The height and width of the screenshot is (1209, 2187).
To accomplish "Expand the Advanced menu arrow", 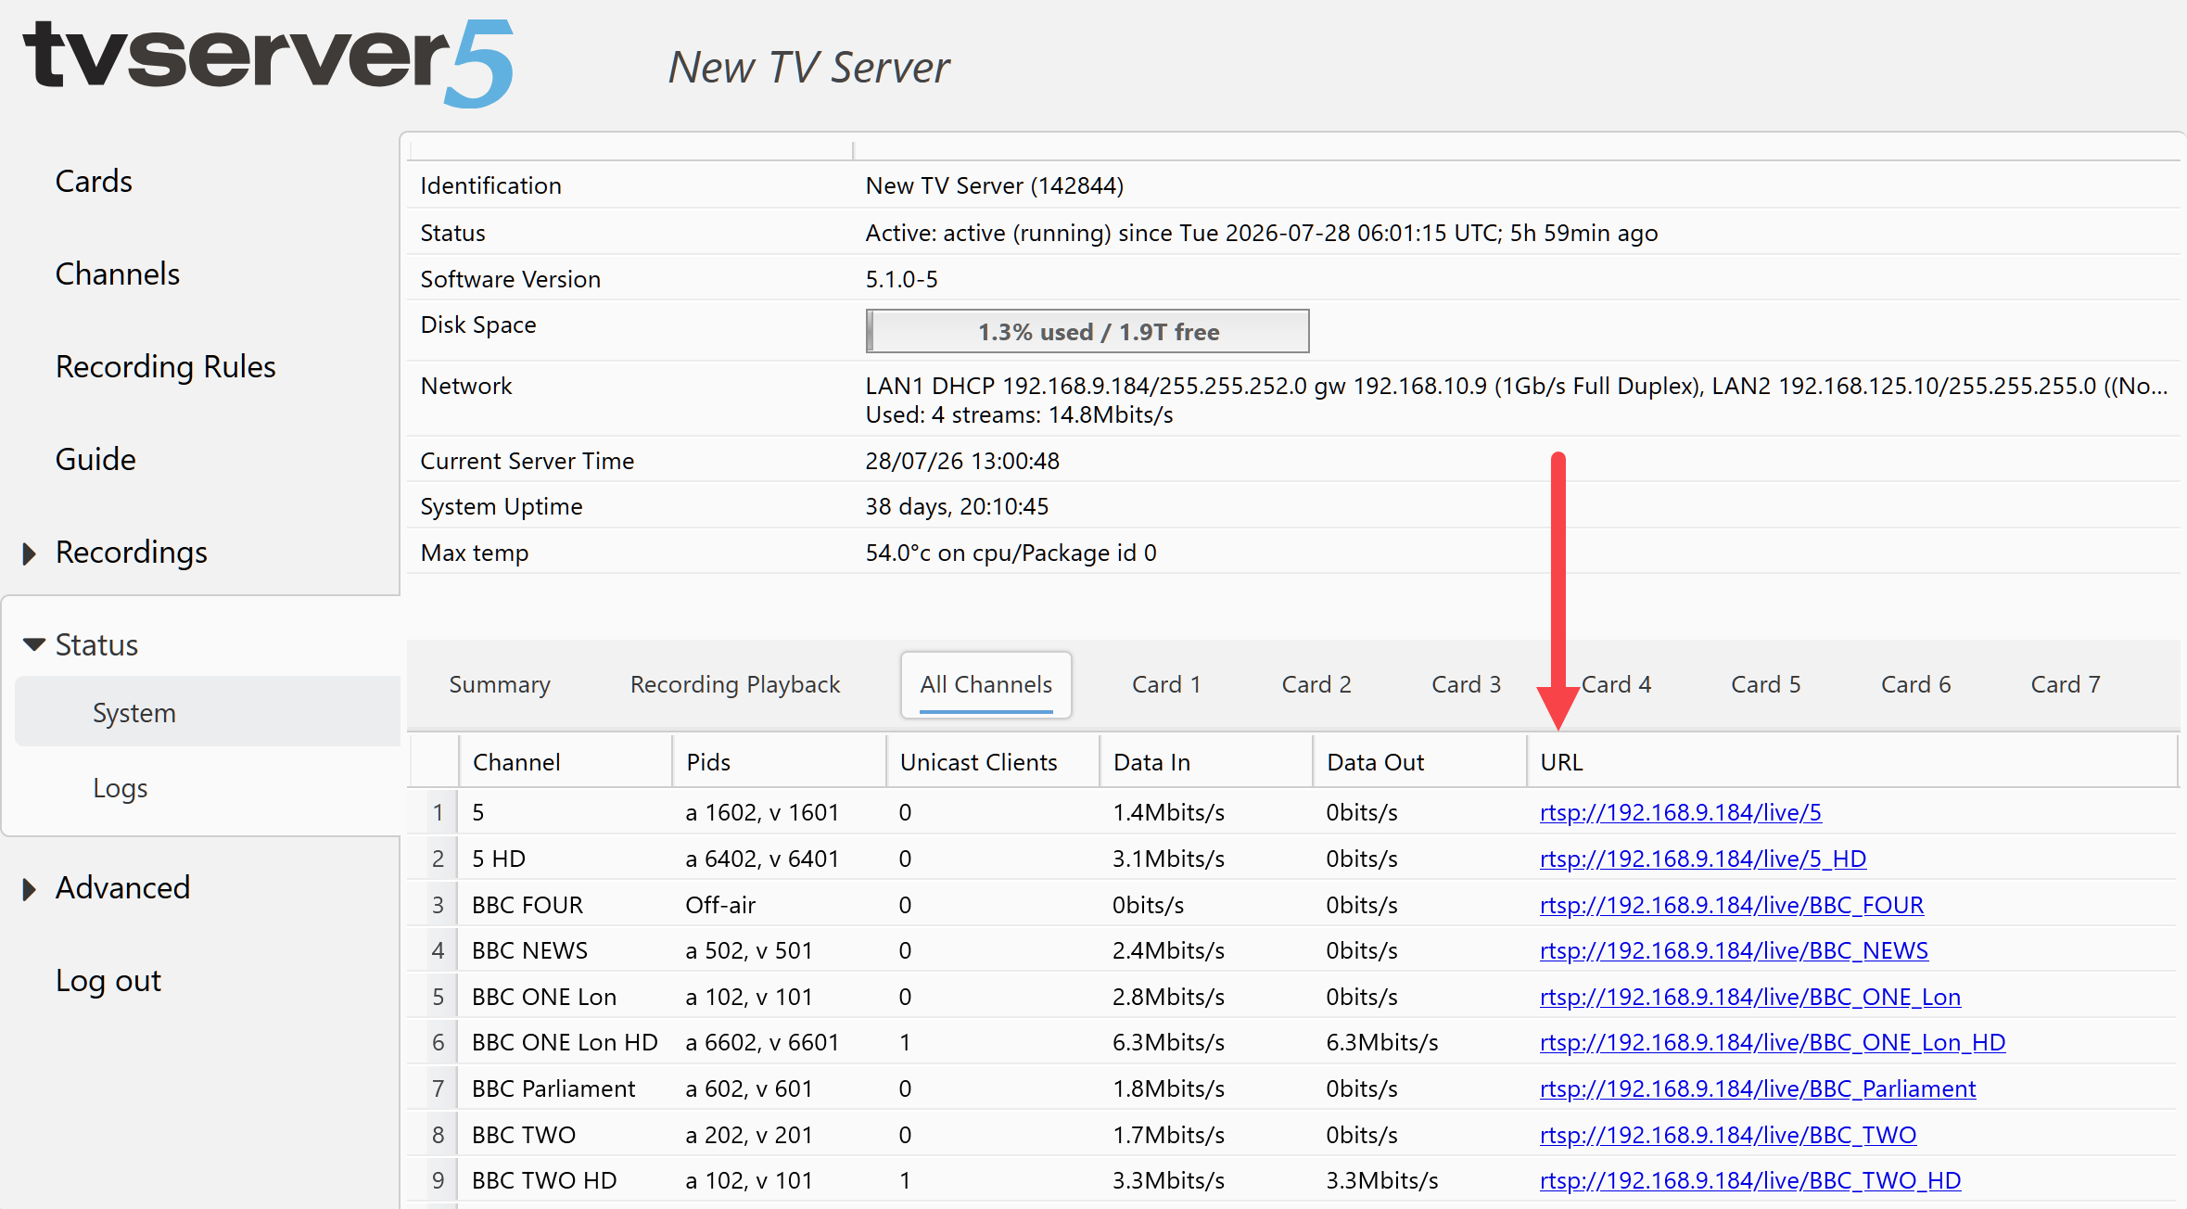I will [x=30, y=889].
